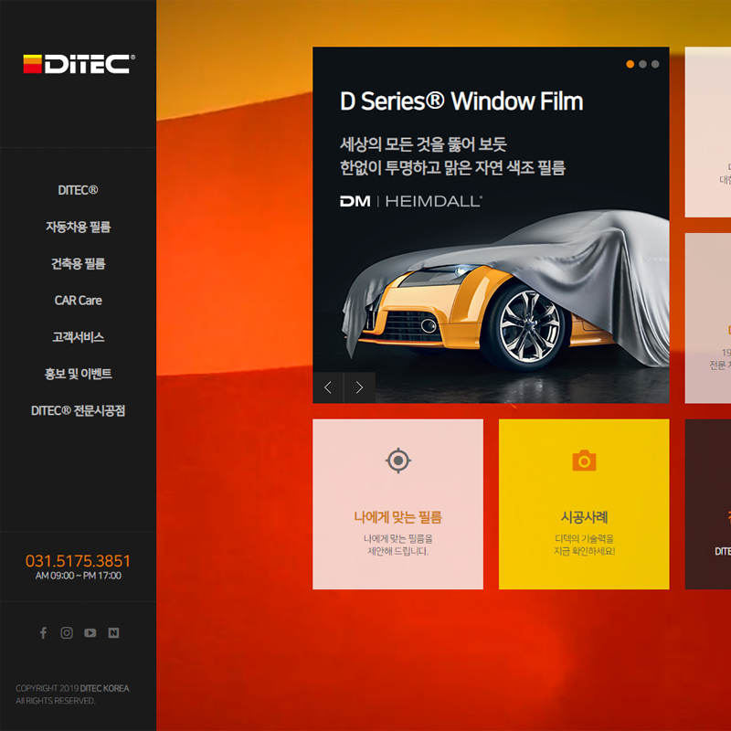
Task: Open the Naver blog icon
Action: [113, 632]
